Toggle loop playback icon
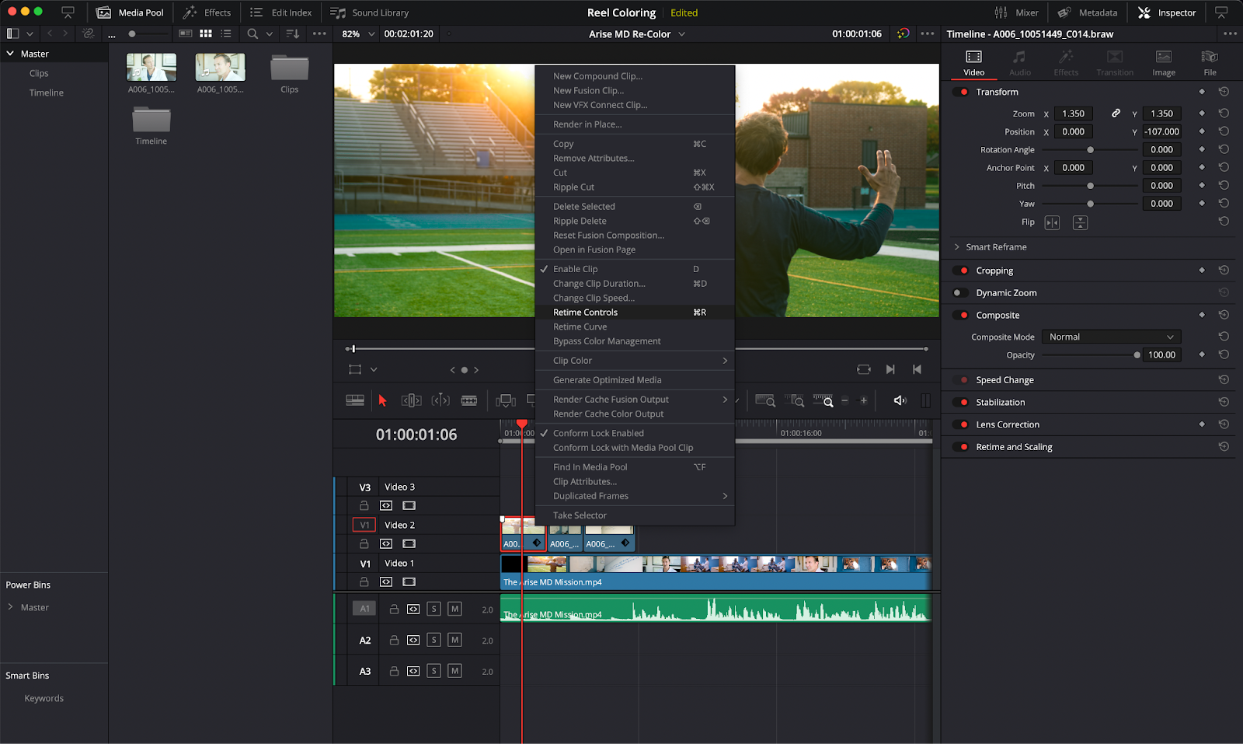The height and width of the screenshot is (744, 1243). pyautogui.click(x=864, y=369)
